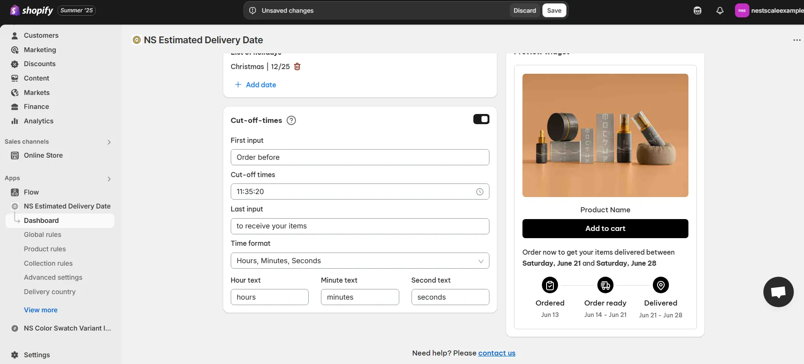Viewport: 804px width, 364px height.
Task: Click NS Estimated Delivery Date sidebar icon
Action: click(x=15, y=206)
